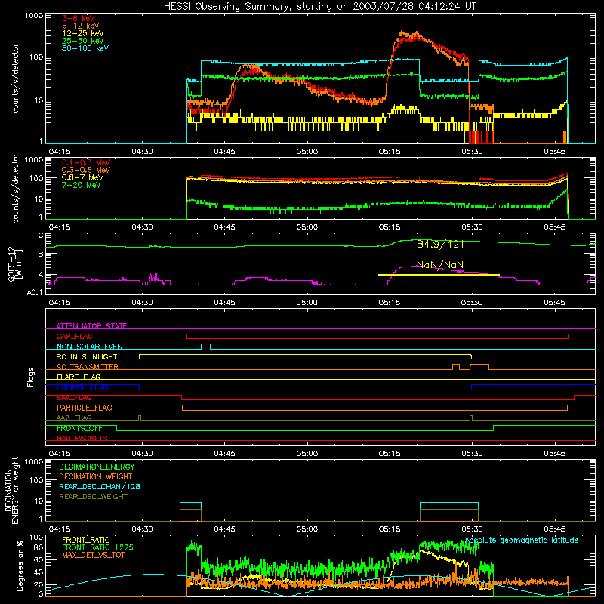Select the REAR_DEC_WEIGHT legend label
Viewport: 604px width, 604px height.
[x=93, y=497]
